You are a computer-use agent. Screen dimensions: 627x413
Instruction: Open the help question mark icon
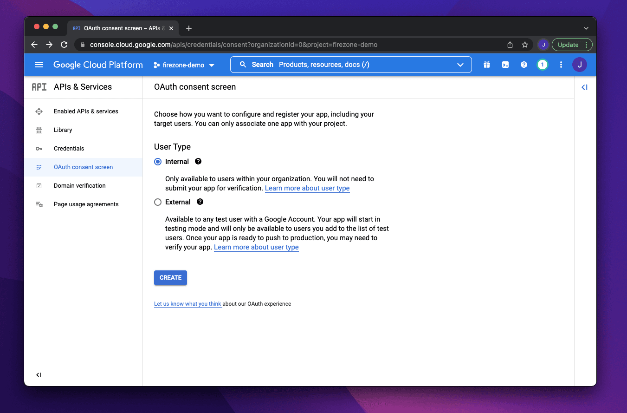coord(524,65)
